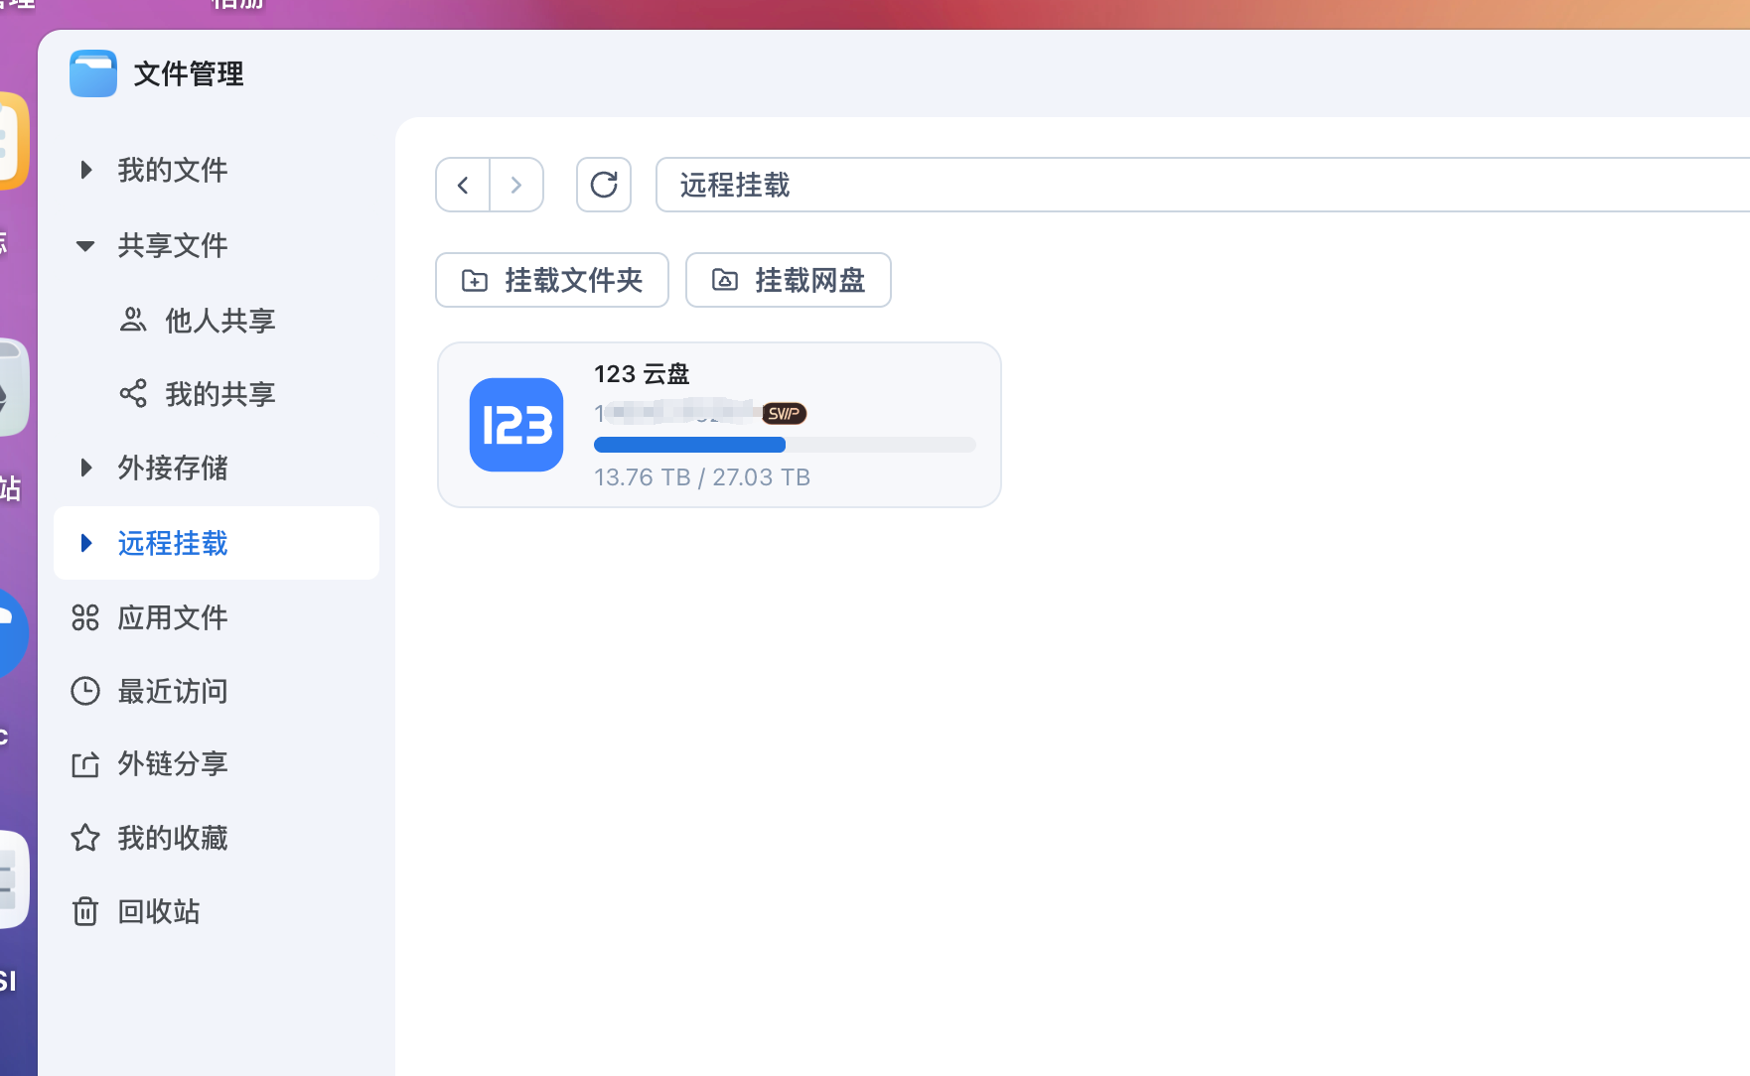Click the 文件管理 window title
Viewport: 1750px width, 1076px height.
(x=189, y=73)
